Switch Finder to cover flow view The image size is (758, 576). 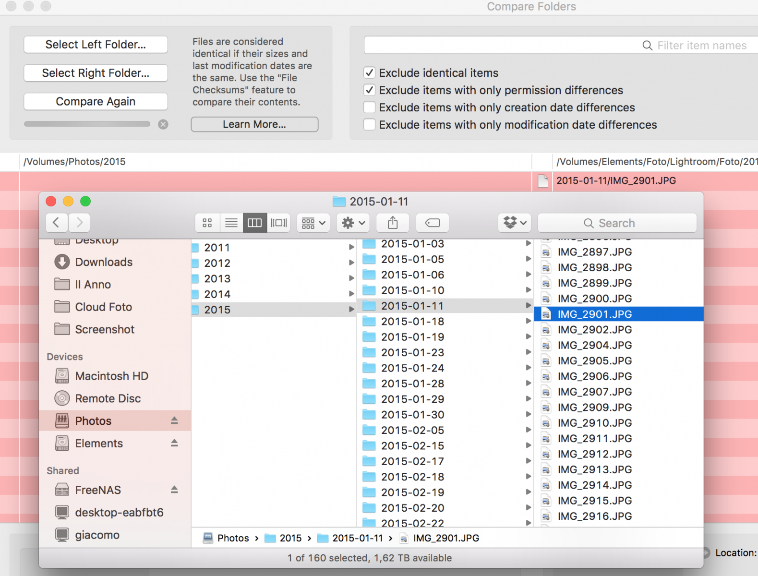point(279,223)
